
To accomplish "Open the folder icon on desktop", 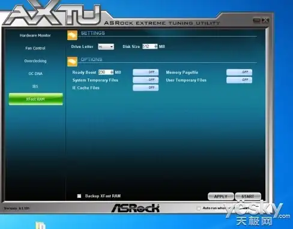I will click(x=41, y=225).
